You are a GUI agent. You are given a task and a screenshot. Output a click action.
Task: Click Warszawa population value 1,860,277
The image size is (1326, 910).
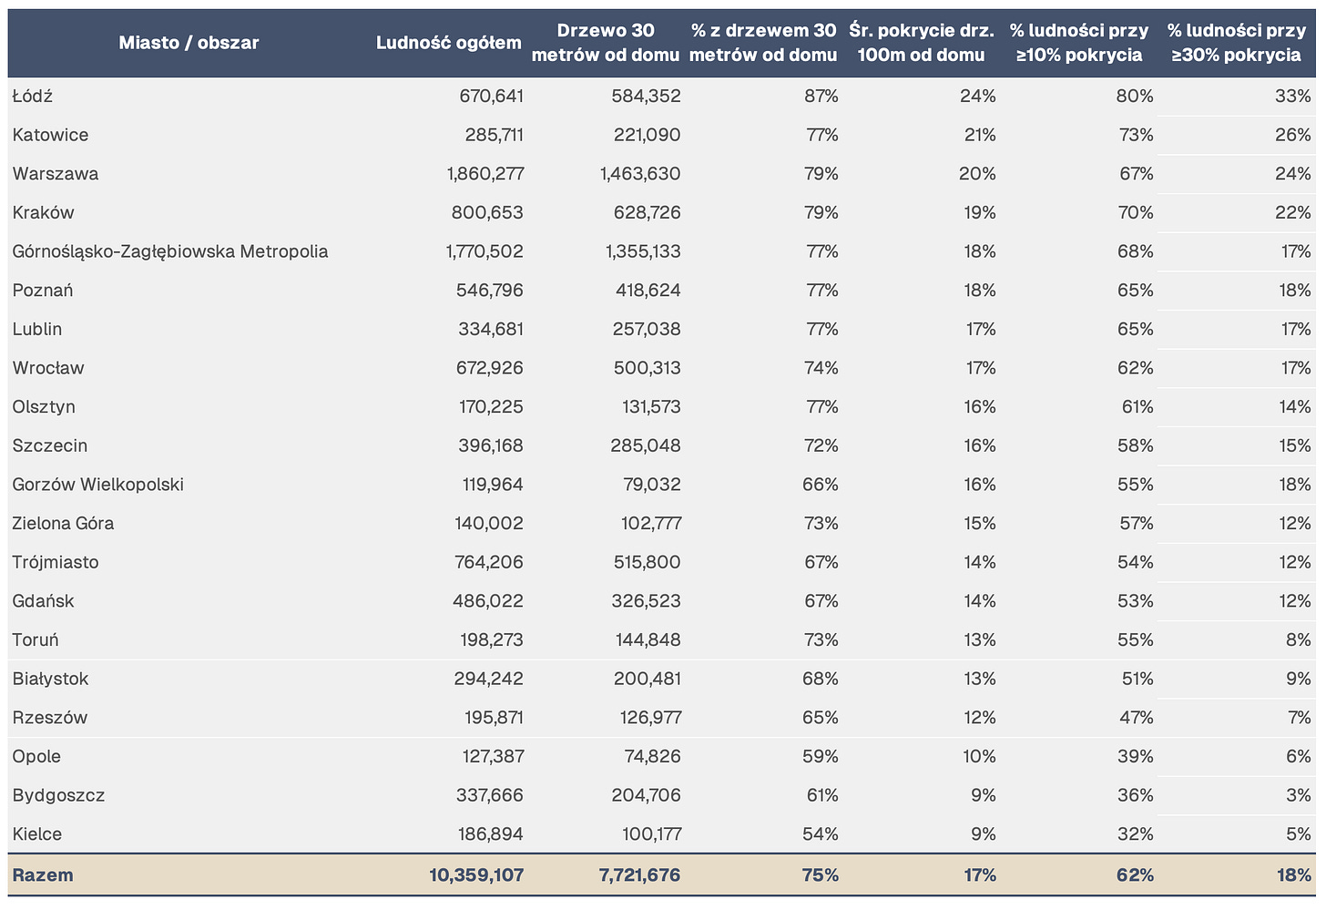(x=485, y=174)
